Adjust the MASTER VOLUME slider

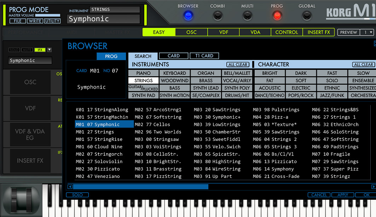(48, 15)
